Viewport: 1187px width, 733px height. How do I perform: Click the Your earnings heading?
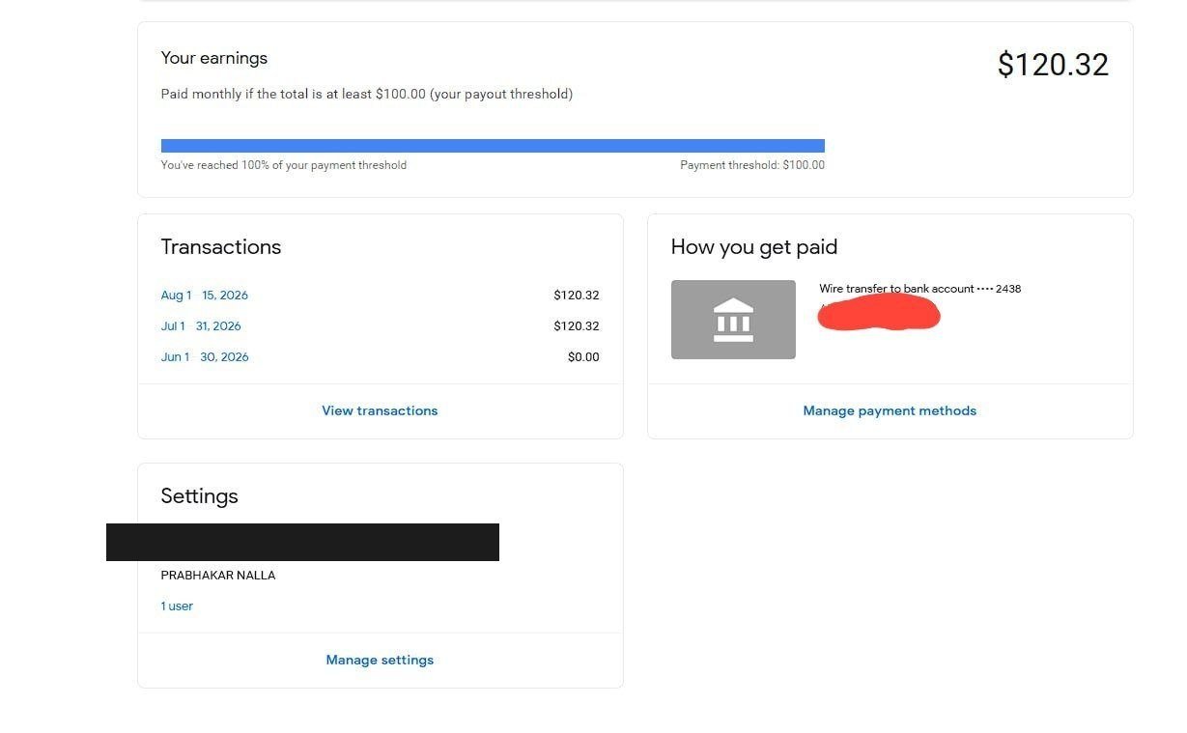214,58
